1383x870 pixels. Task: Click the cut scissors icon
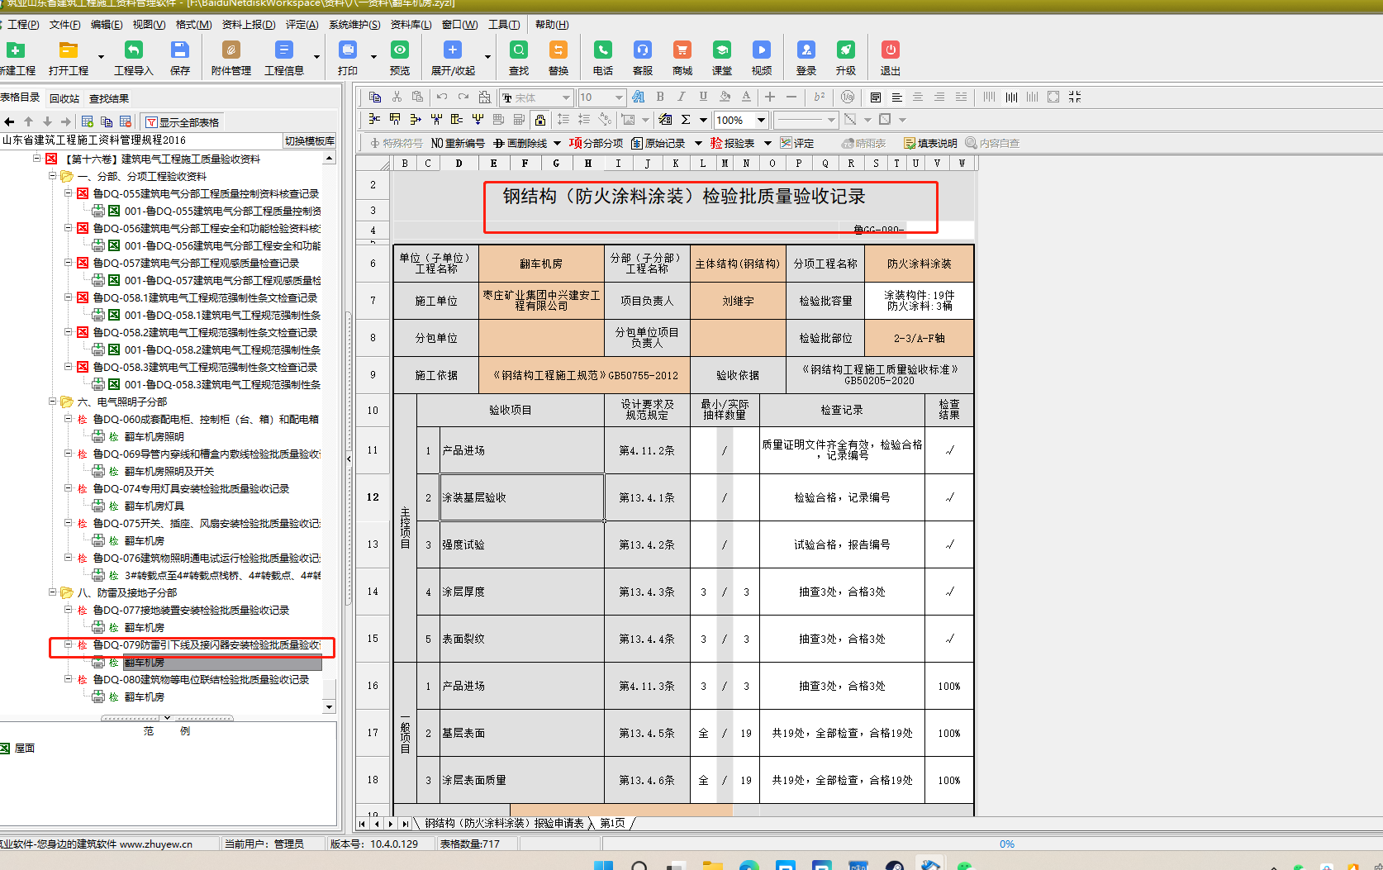pos(397,97)
